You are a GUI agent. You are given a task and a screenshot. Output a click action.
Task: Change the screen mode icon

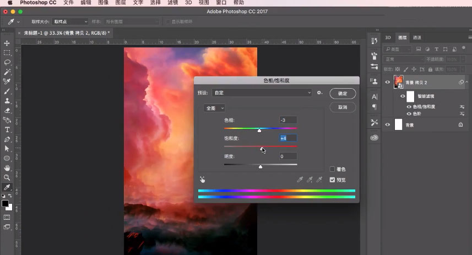point(7,227)
